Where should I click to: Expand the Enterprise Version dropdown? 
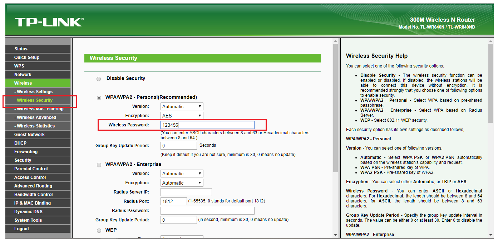[182, 174]
